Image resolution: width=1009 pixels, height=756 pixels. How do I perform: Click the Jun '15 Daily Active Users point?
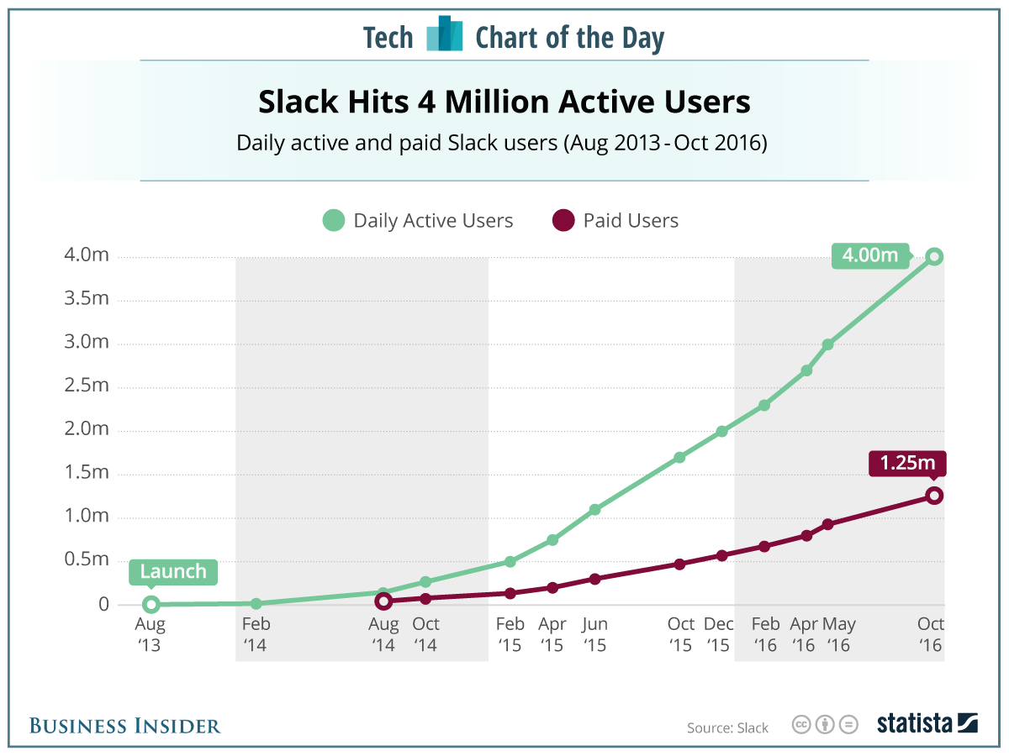pyautogui.click(x=594, y=510)
